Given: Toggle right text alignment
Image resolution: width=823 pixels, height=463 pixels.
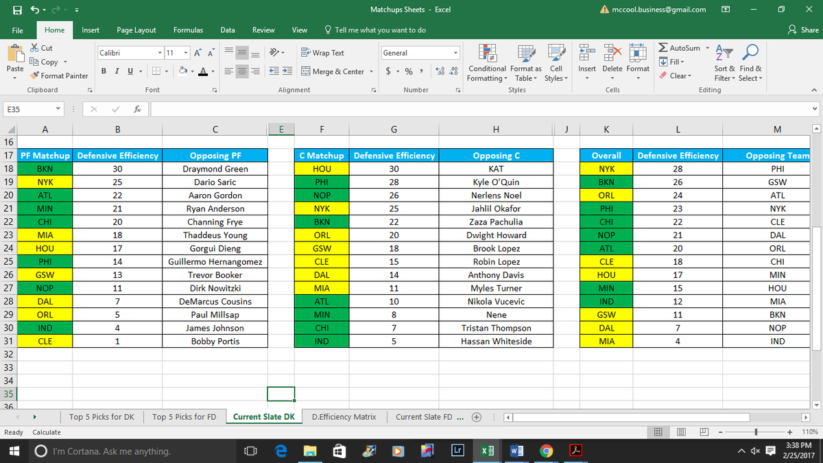Looking at the screenshot, I should coord(255,71).
